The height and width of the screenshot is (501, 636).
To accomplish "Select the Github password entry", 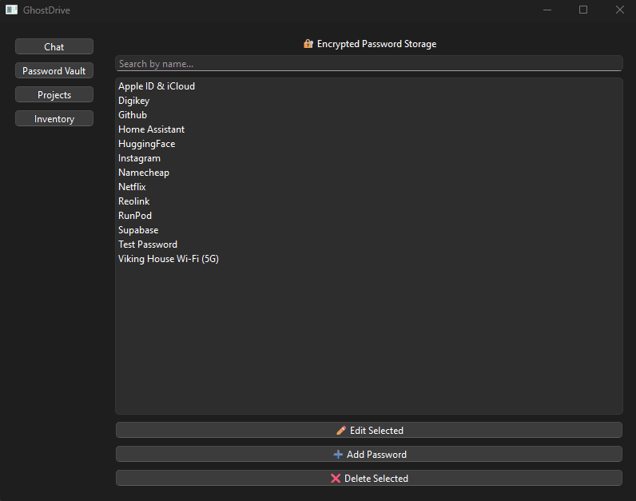I will coord(368,115).
